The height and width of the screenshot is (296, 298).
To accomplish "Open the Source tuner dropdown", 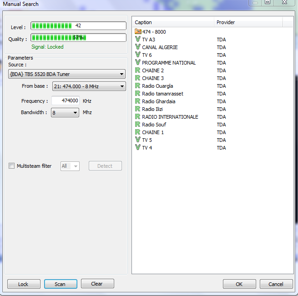I will click(x=67, y=74).
